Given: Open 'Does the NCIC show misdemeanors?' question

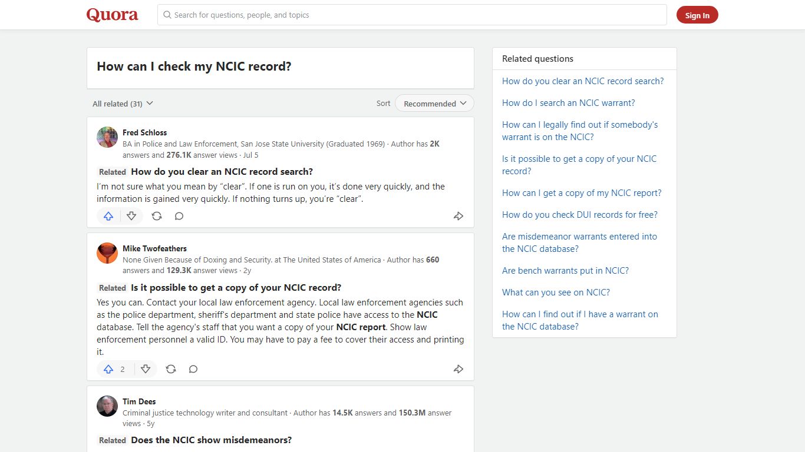Looking at the screenshot, I should (x=211, y=440).
